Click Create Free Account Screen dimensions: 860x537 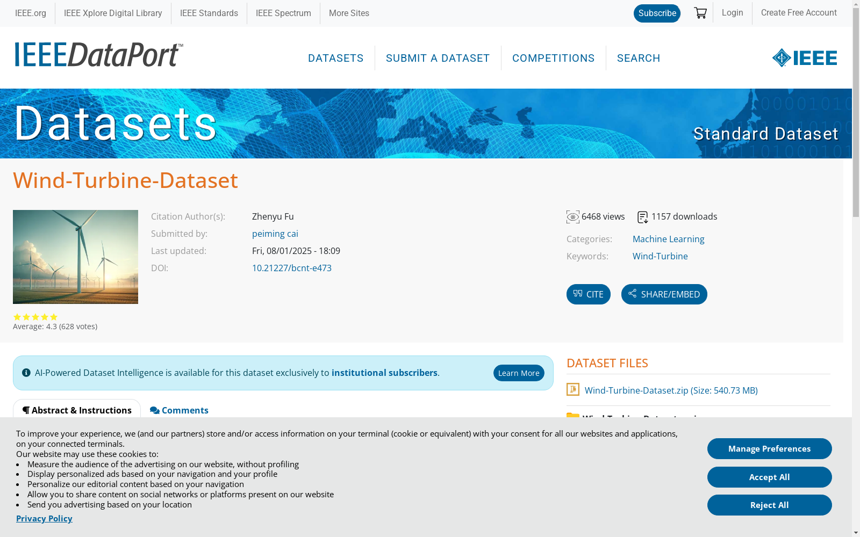click(x=799, y=13)
